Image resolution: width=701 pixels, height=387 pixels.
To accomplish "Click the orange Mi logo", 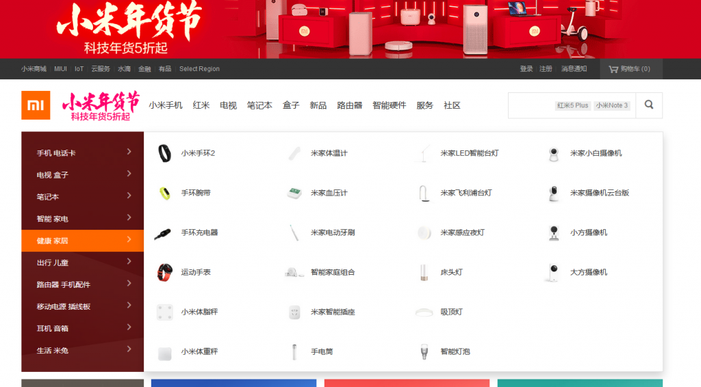I will coord(36,105).
